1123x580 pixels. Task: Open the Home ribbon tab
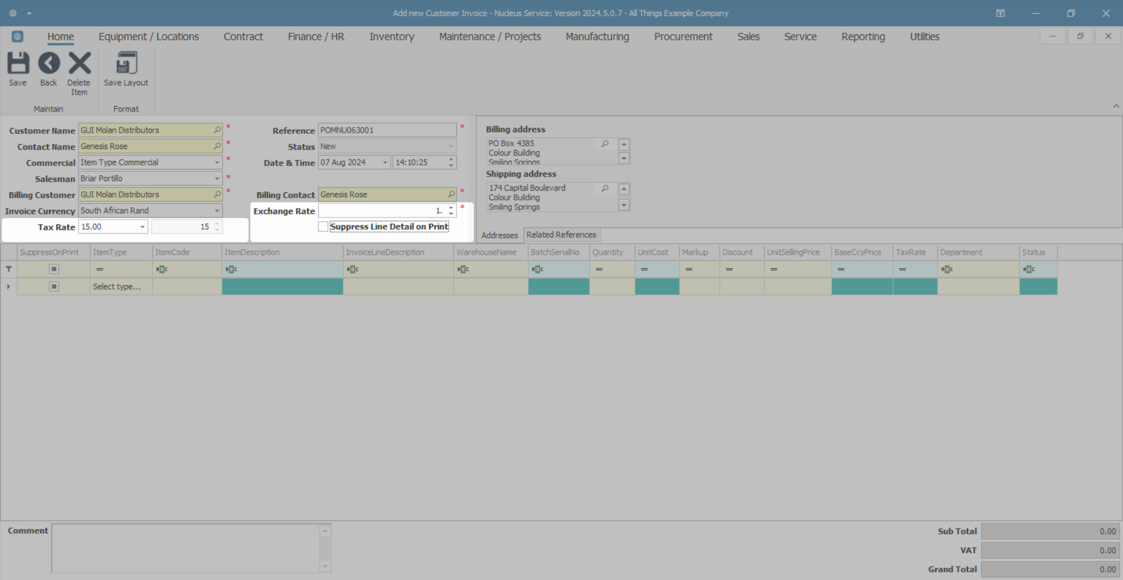click(61, 36)
